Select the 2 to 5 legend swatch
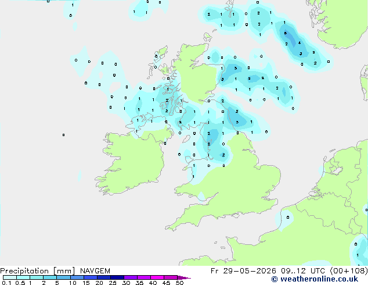368x285 pixels. pyautogui.click(x=50, y=277)
